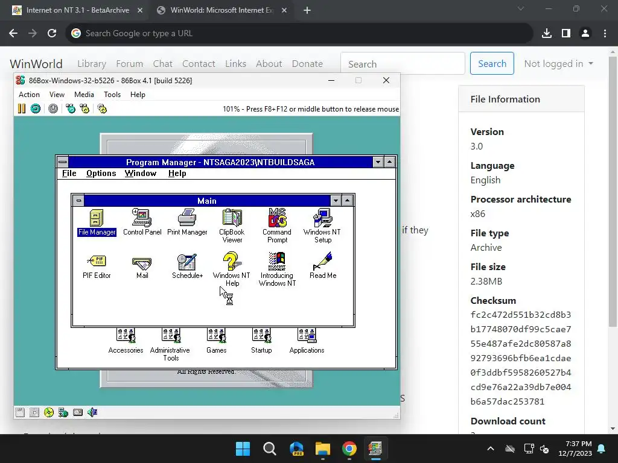Click the first floppy drive status icon
The width and height of the screenshot is (618, 463).
(20, 412)
